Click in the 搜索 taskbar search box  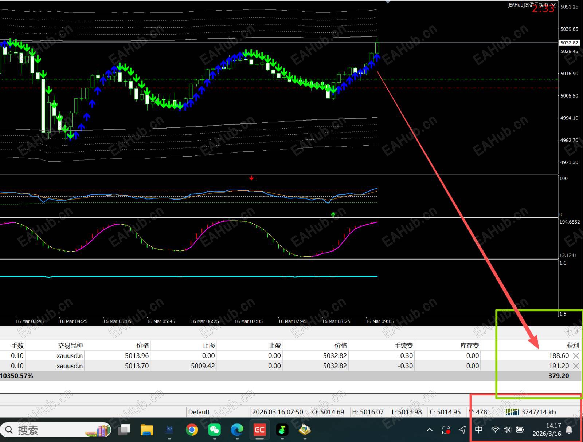click(47, 430)
